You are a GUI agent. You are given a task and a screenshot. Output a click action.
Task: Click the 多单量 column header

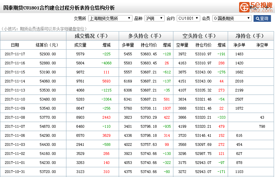point(128,45)
